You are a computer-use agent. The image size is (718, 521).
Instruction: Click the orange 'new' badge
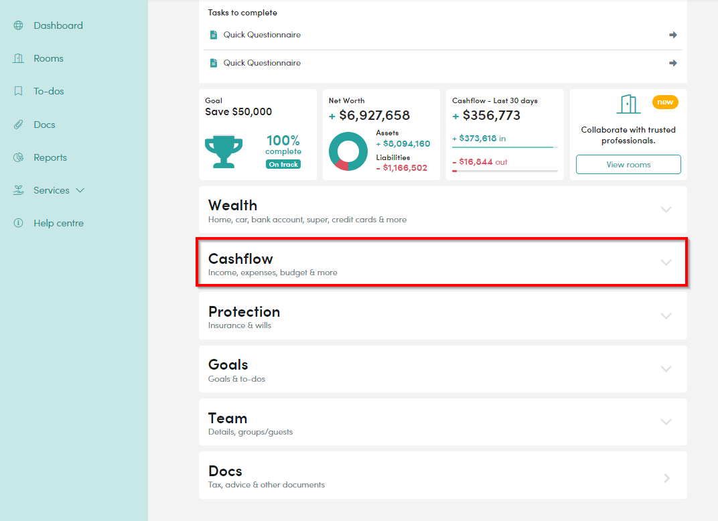(x=665, y=102)
